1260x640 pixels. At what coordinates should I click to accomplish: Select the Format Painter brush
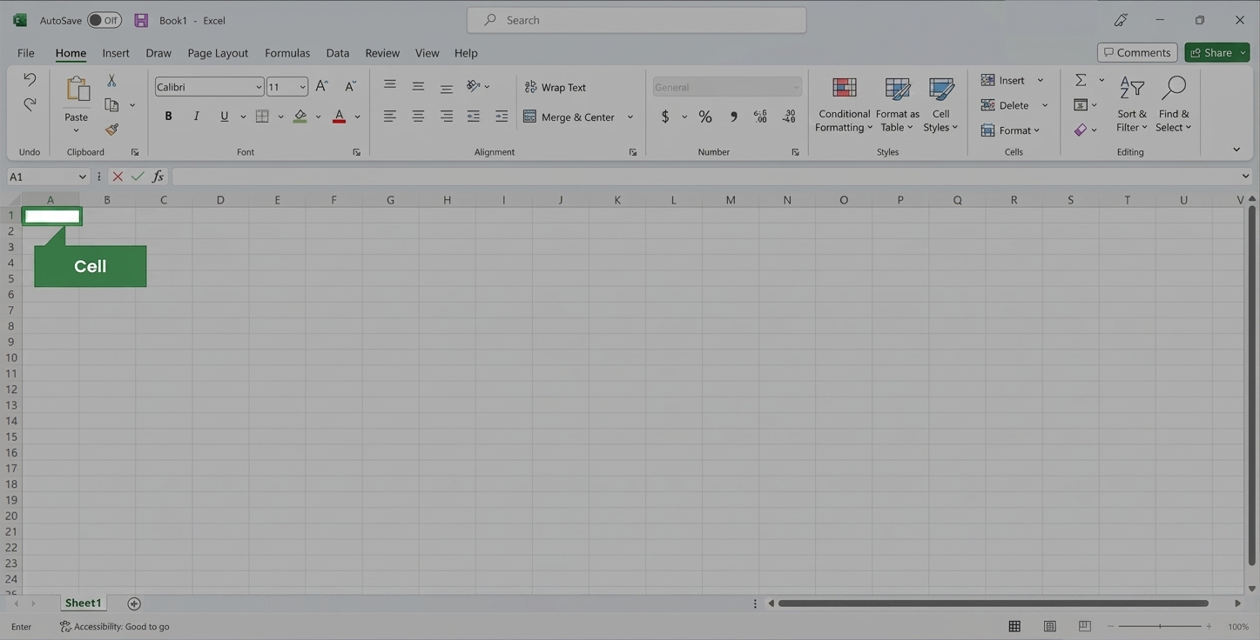point(111,130)
